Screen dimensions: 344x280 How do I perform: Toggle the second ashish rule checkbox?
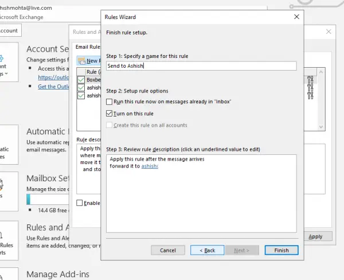[81, 95]
